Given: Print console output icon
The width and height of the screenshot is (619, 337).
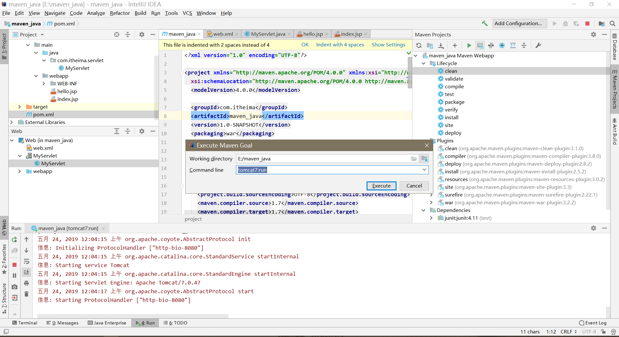Looking at the screenshot, I should coord(26,283).
